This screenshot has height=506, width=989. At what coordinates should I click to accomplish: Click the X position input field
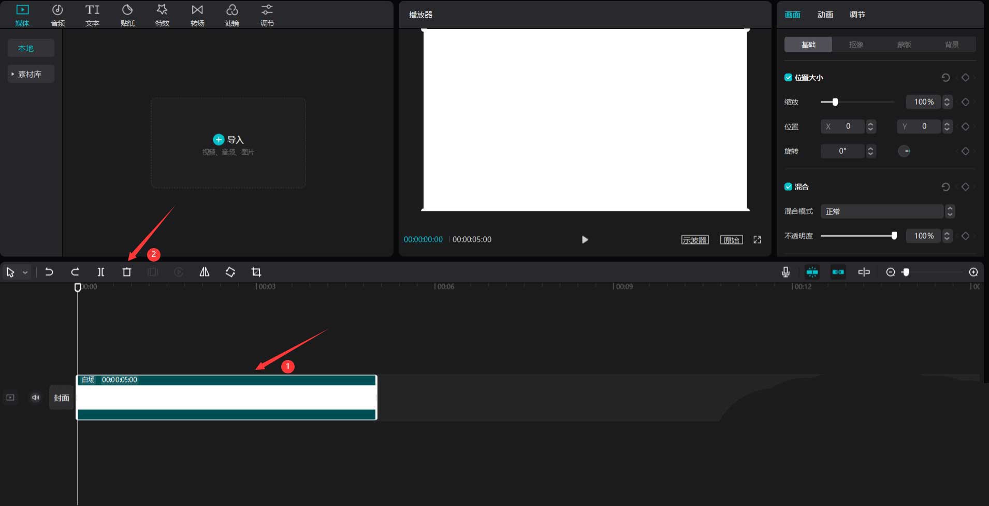pyautogui.click(x=843, y=126)
